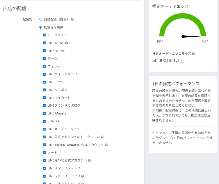This screenshot has width=219, height=184.
Task: Click help icon beside LINEファミリーアプリ
Action: pyautogui.click(x=83, y=176)
